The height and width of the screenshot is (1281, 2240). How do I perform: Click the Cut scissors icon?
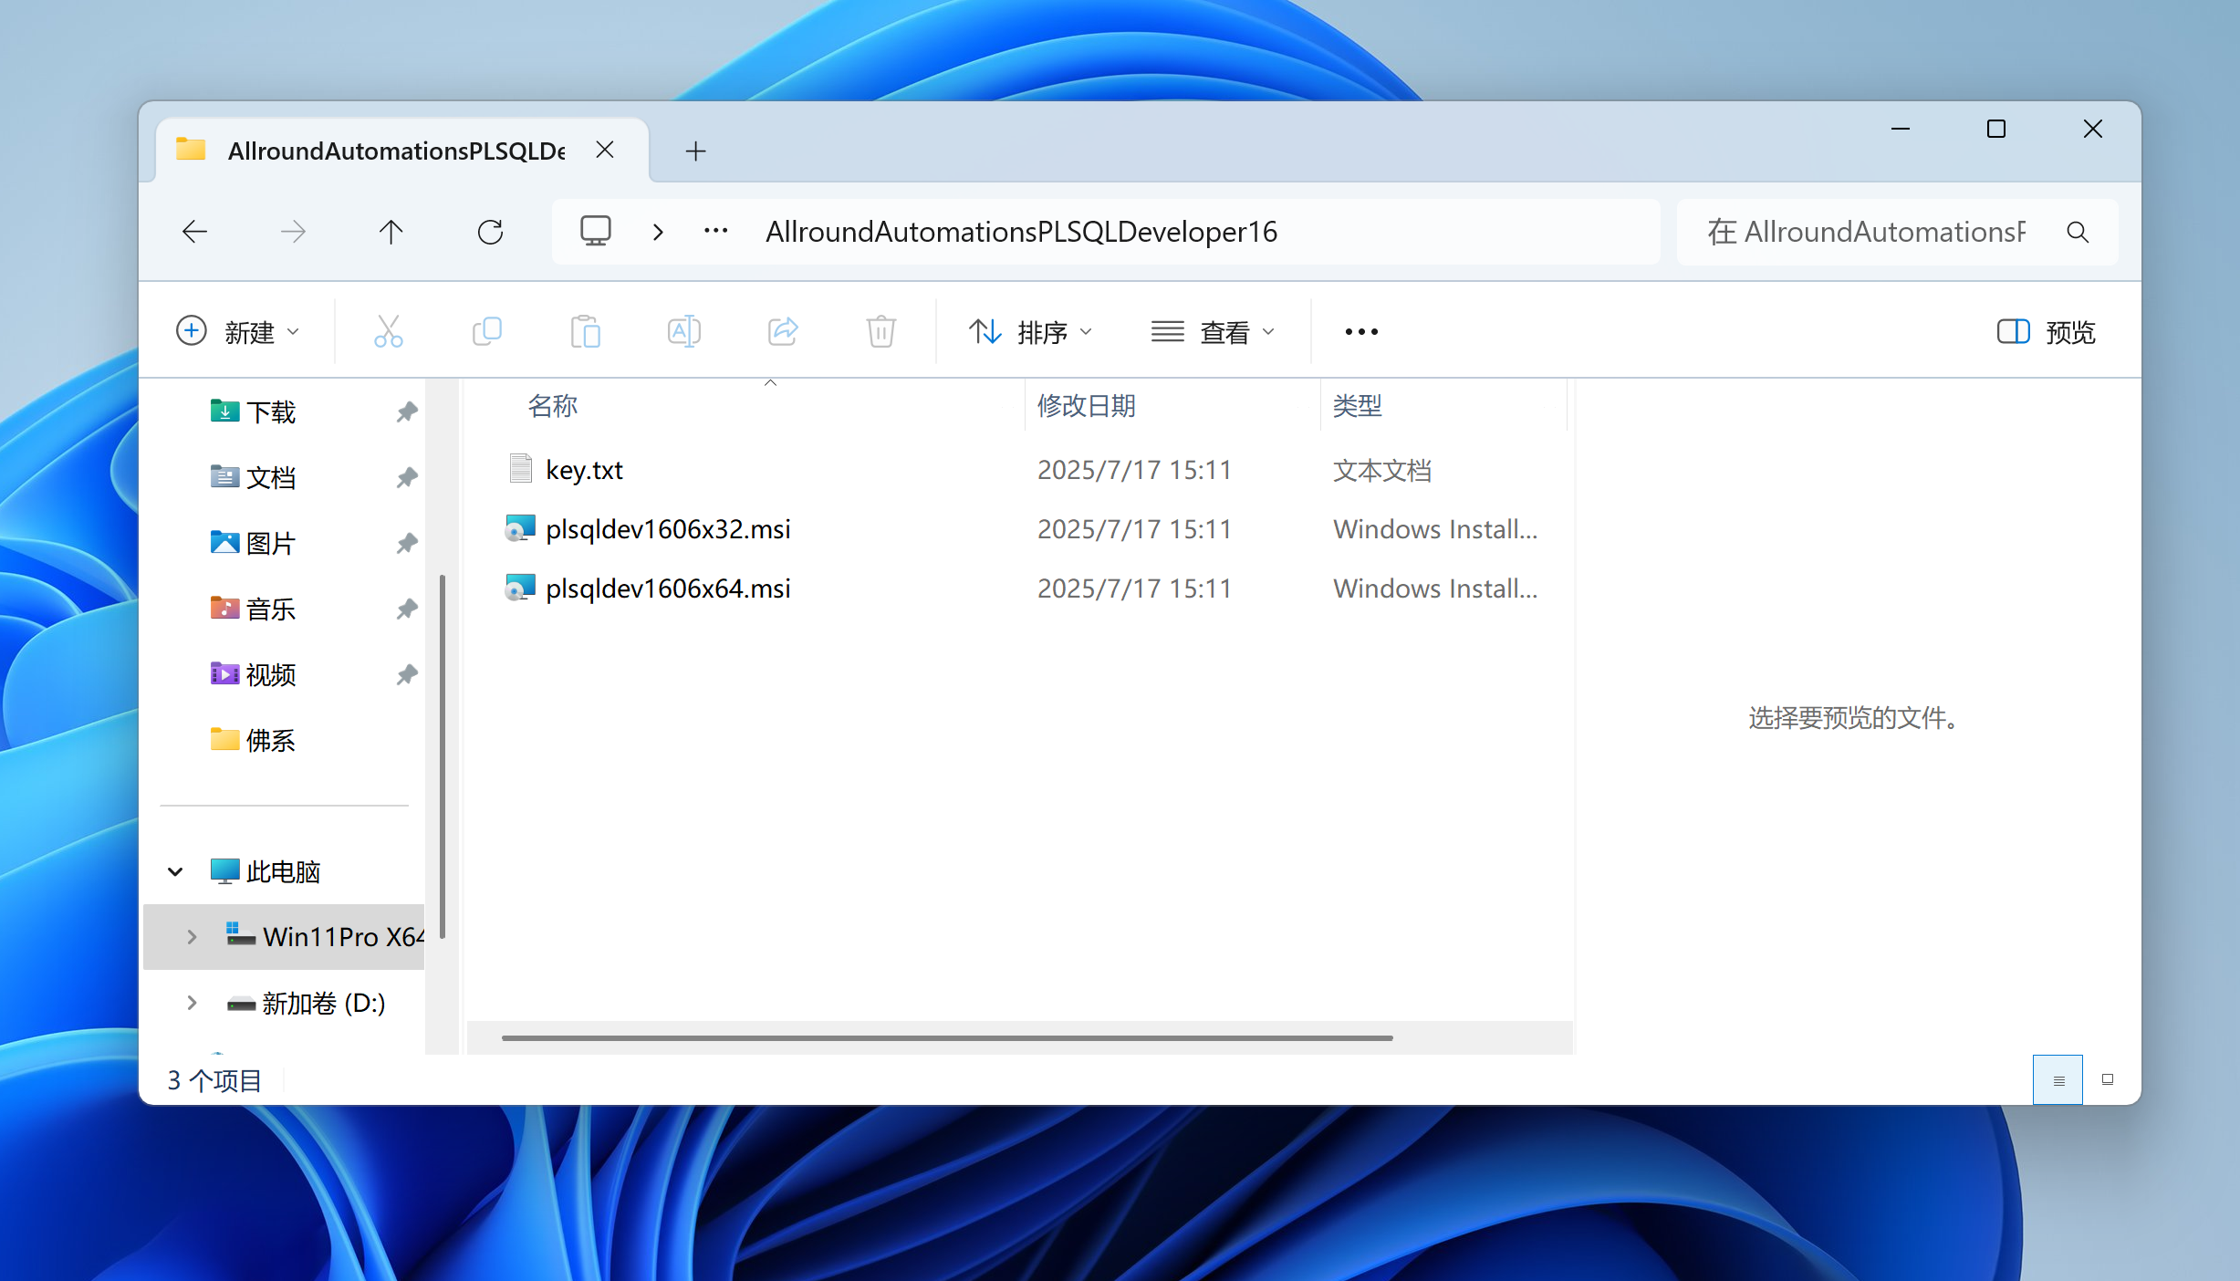coord(388,331)
